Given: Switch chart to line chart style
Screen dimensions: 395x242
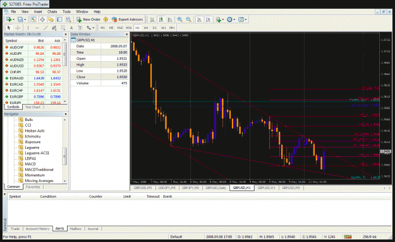Looking at the screenshot, I should coord(170,20).
